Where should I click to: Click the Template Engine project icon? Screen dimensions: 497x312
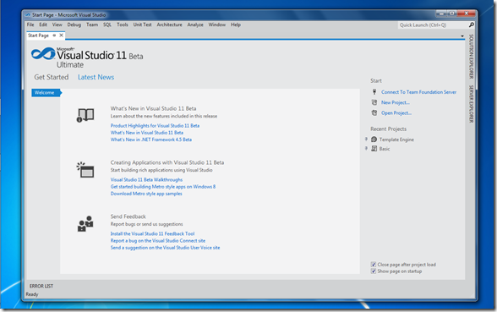point(374,140)
